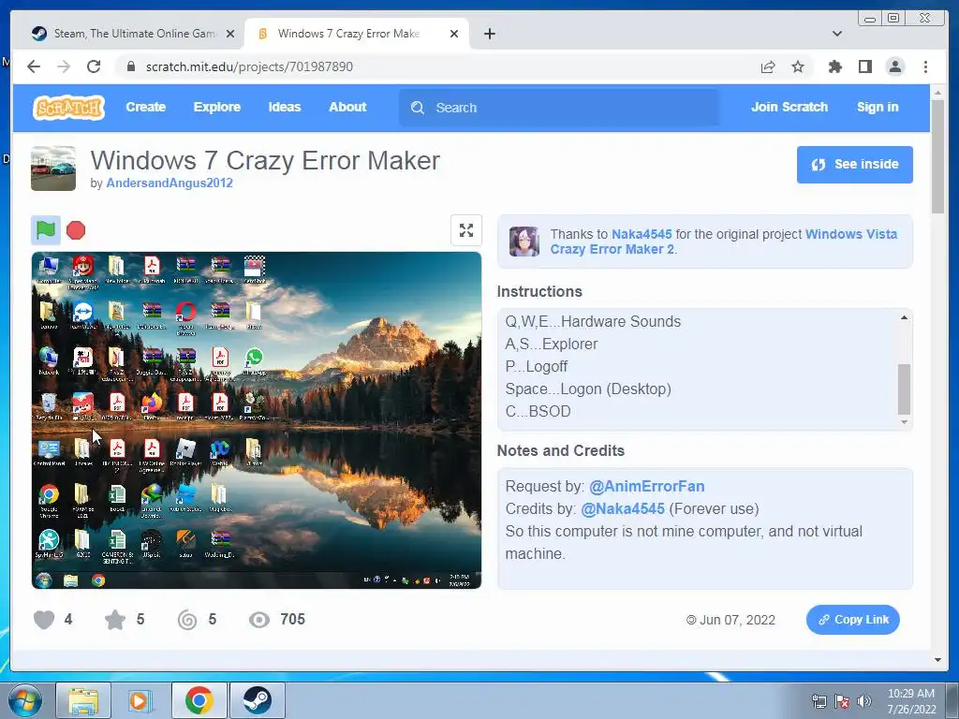Focus the Scratch search field
Screen dimensions: 959x719
pos(559,108)
